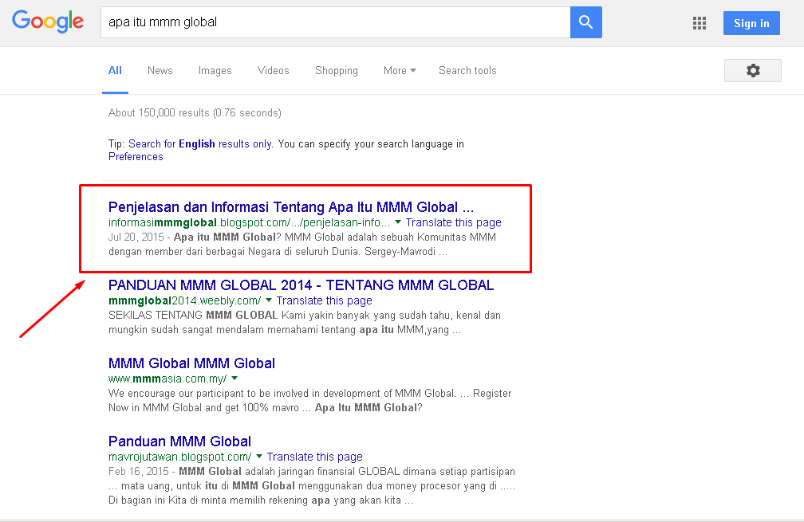The width and height of the screenshot is (804, 522).
Task: Switch to the Images tab
Action: pyautogui.click(x=215, y=71)
